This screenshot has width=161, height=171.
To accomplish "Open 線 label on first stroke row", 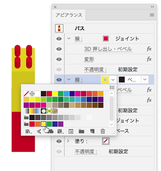I will coord(78,39).
